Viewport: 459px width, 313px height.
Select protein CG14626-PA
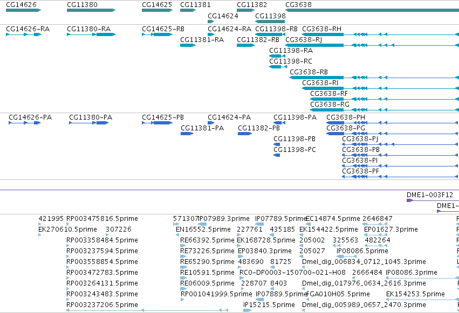[x=25, y=123]
